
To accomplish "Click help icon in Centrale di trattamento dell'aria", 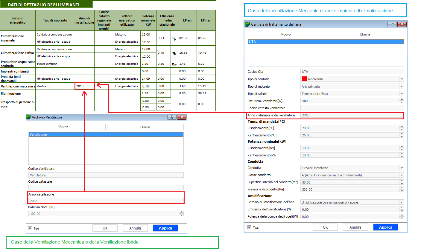I will click(x=392, y=24).
